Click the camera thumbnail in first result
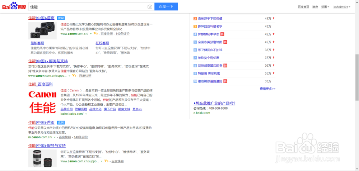Screen dimensions: 359x171 coord(43,30)
